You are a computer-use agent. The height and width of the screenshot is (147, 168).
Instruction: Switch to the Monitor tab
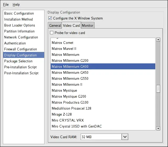point(87,25)
